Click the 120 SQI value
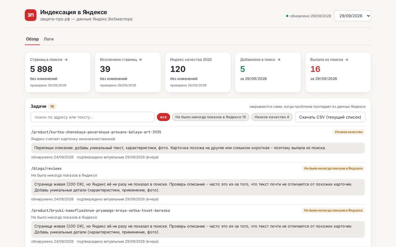 point(178,69)
